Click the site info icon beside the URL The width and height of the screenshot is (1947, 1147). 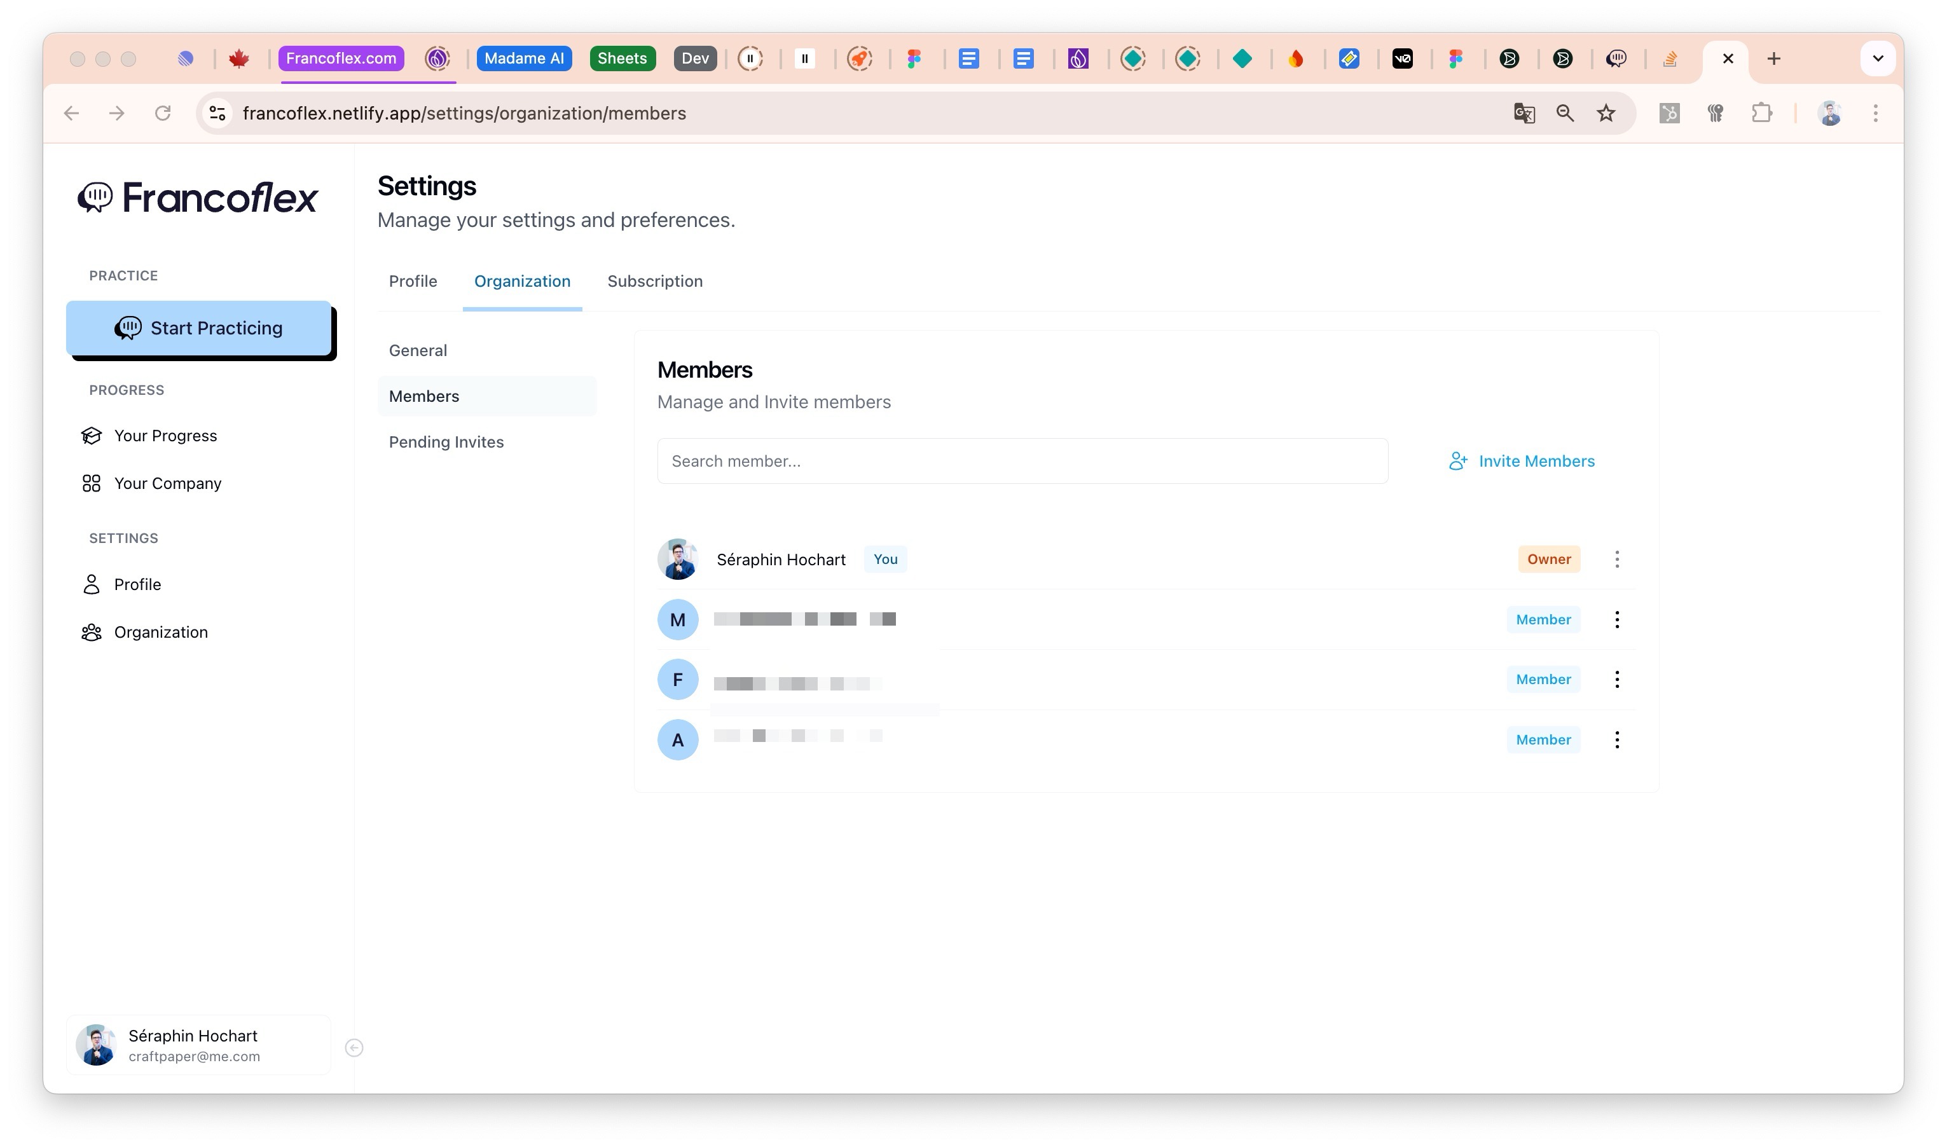tap(218, 114)
